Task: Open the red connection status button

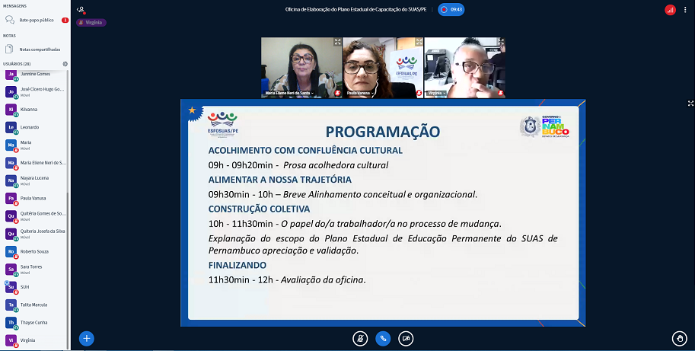Action: pyautogui.click(x=670, y=10)
